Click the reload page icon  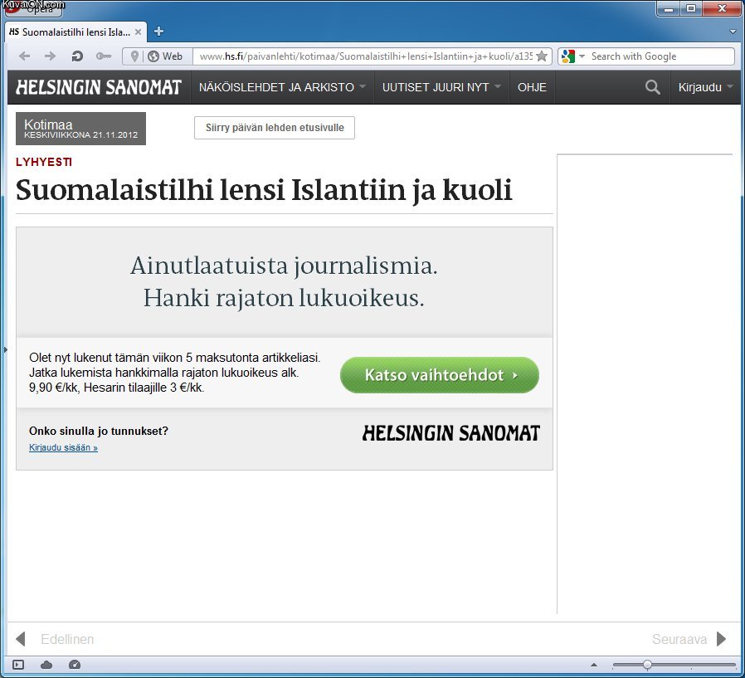77,56
